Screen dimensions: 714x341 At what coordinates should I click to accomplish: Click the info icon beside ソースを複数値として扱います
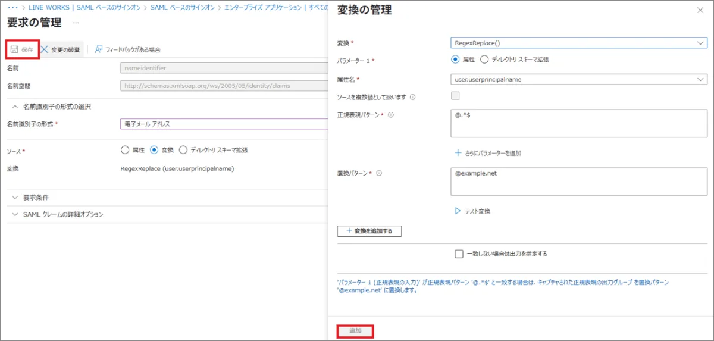412,97
